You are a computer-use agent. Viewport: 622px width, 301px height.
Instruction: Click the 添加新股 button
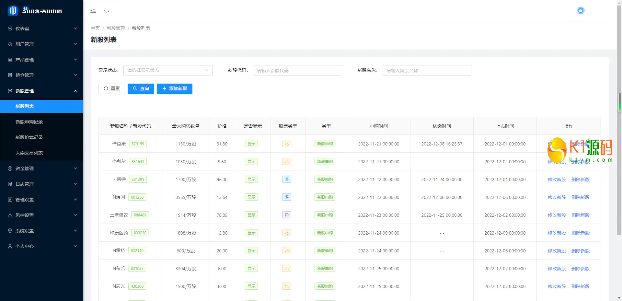click(175, 89)
